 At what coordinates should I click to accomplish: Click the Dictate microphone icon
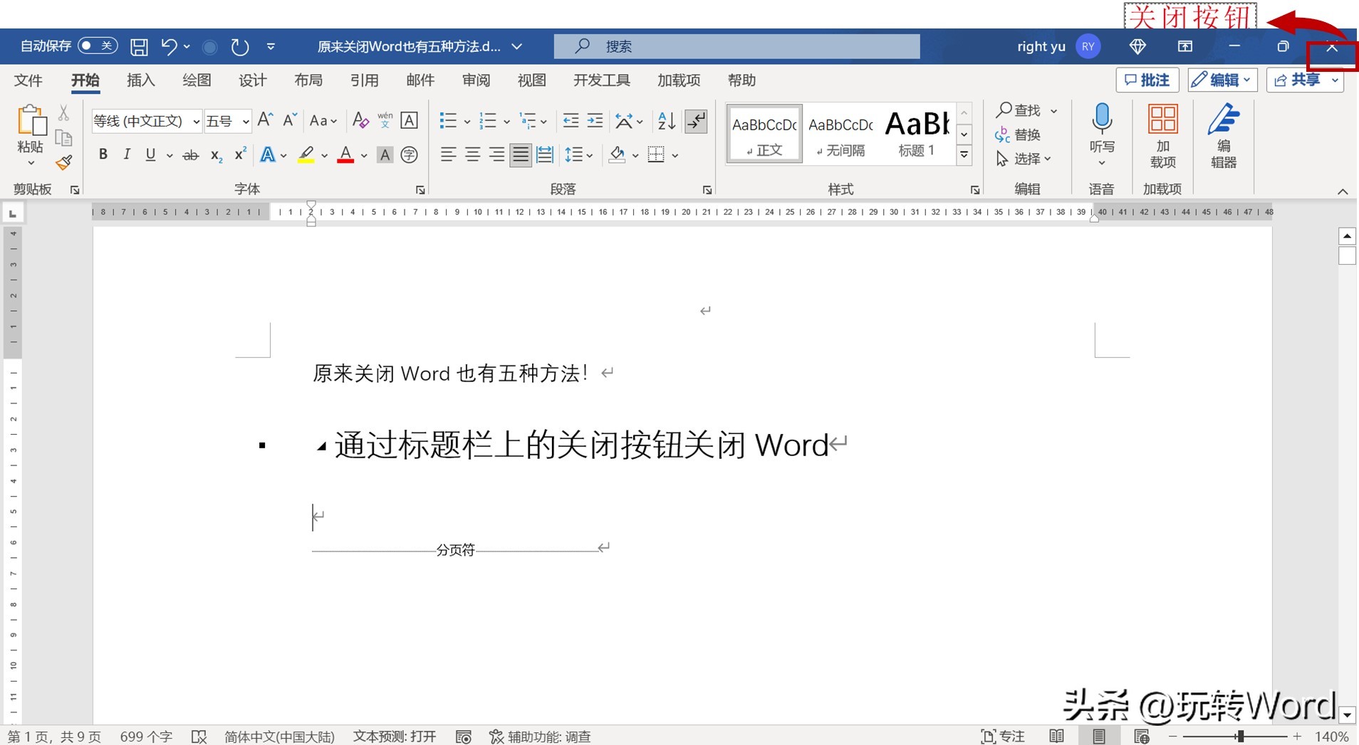pyautogui.click(x=1102, y=120)
